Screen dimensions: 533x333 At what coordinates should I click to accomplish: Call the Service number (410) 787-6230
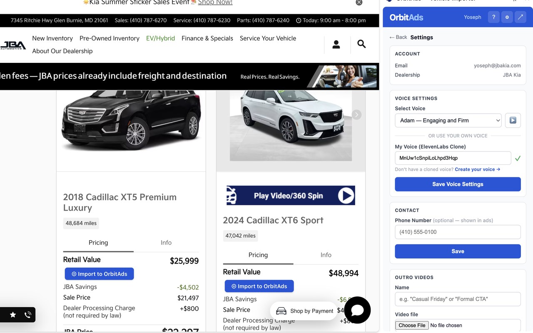coord(202,20)
